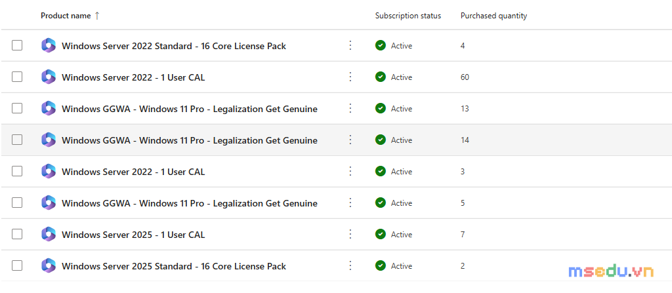Image resolution: width=672 pixels, height=293 pixels.
Task: Open more actions for Windows Server 2022 Standard row
Action: [x=350, y=45]
